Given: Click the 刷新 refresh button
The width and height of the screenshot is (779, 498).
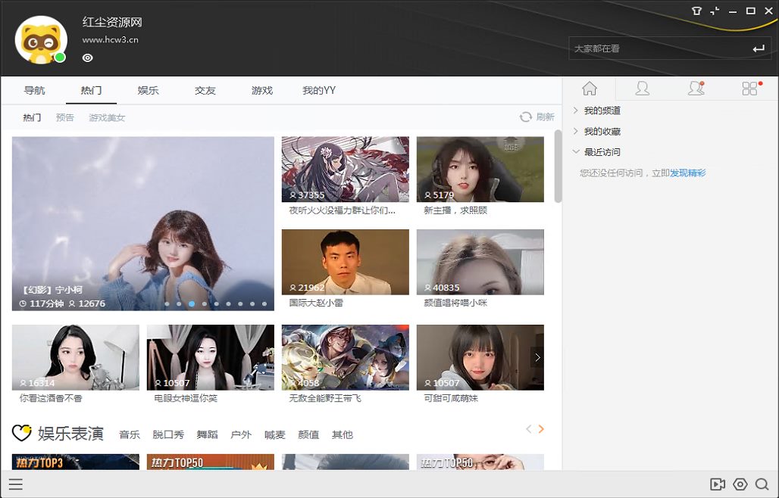Looking at the screenshot, I should point(538,117).
